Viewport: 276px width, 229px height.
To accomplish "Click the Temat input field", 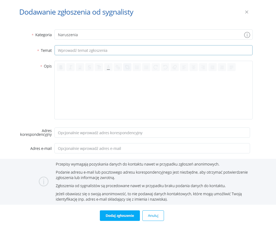I will 153,50.
